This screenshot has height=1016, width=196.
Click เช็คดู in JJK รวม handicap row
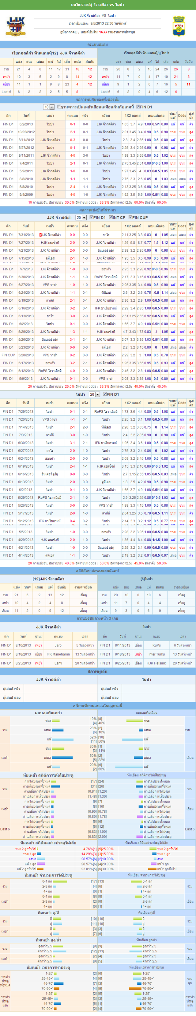click(83, 595)
